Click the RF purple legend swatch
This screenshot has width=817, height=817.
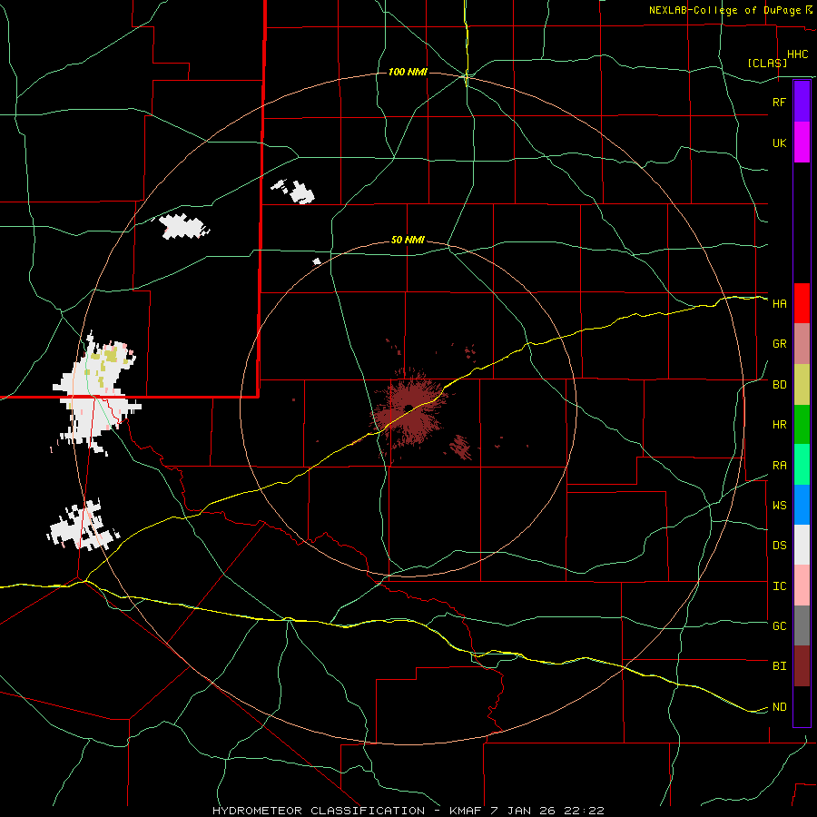[802, 102]
